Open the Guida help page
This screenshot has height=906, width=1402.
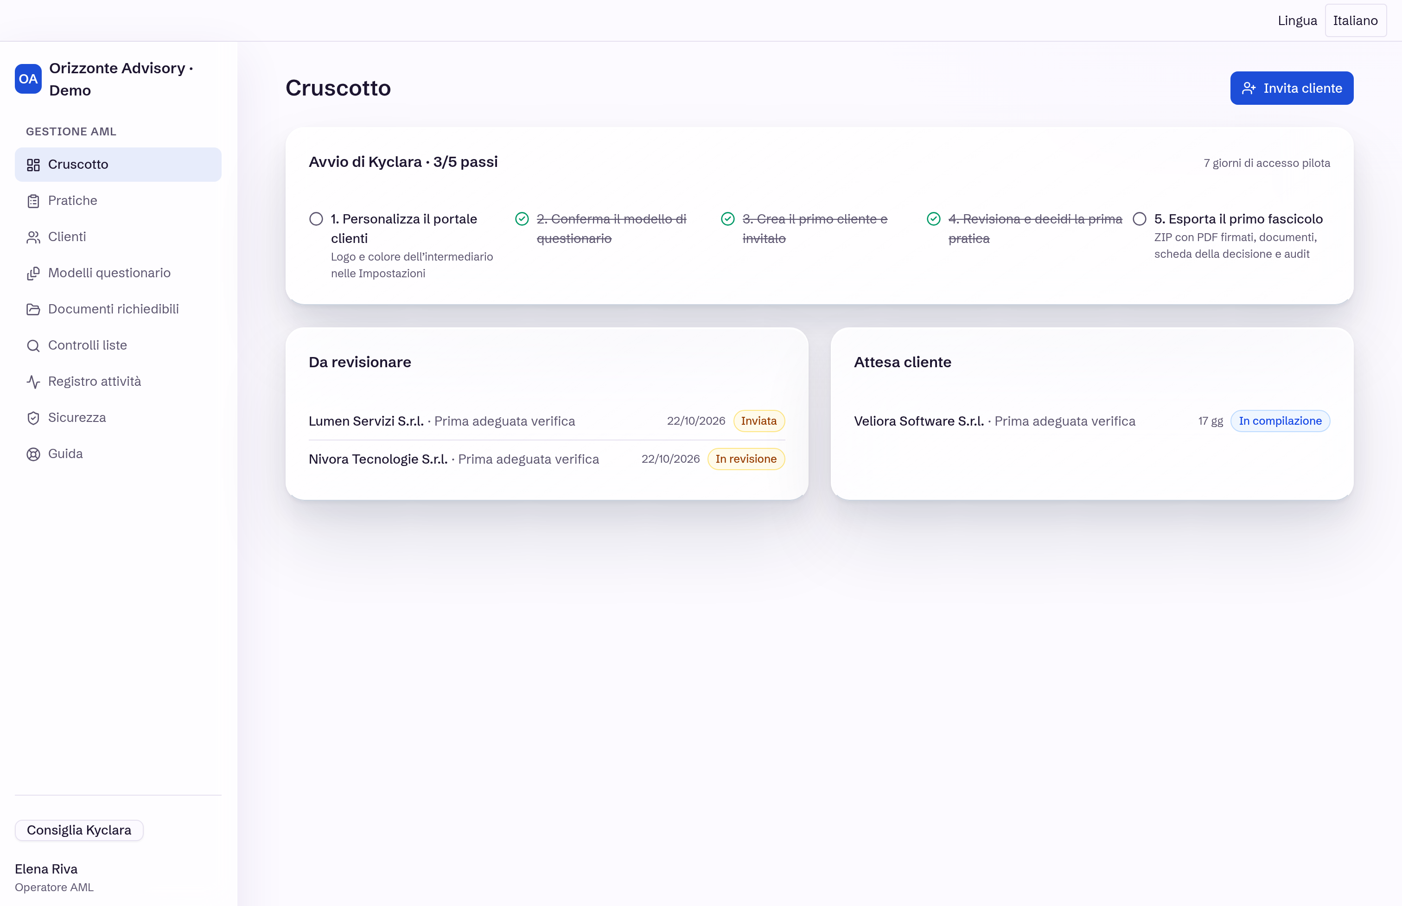[118, 454]
